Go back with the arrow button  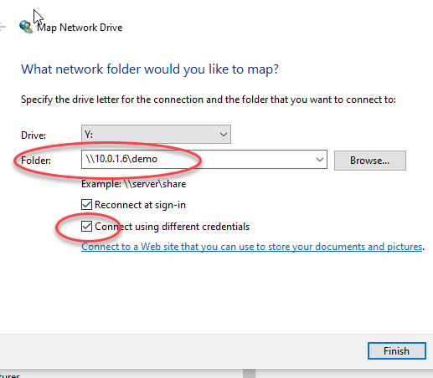tap(3, 27)
